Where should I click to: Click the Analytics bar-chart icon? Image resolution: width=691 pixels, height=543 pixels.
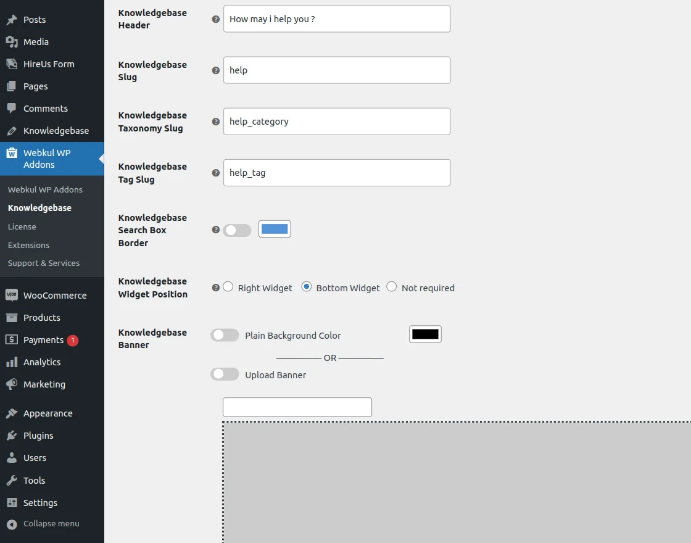pos(12,362)
